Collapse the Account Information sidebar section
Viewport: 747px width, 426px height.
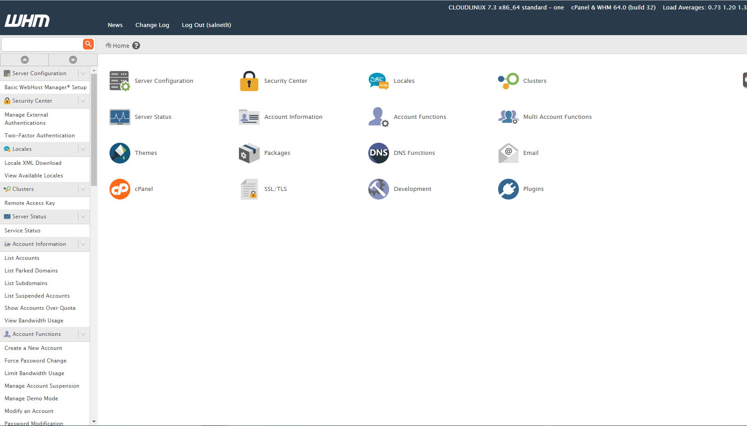[83, 244]
